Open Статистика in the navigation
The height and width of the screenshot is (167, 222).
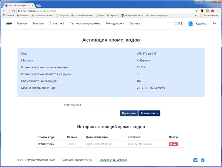click(57, 24)
